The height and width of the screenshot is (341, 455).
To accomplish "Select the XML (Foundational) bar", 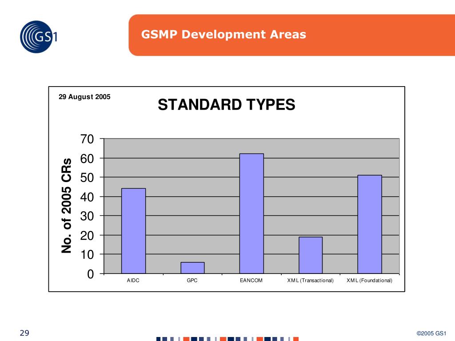I will (370, 224).
